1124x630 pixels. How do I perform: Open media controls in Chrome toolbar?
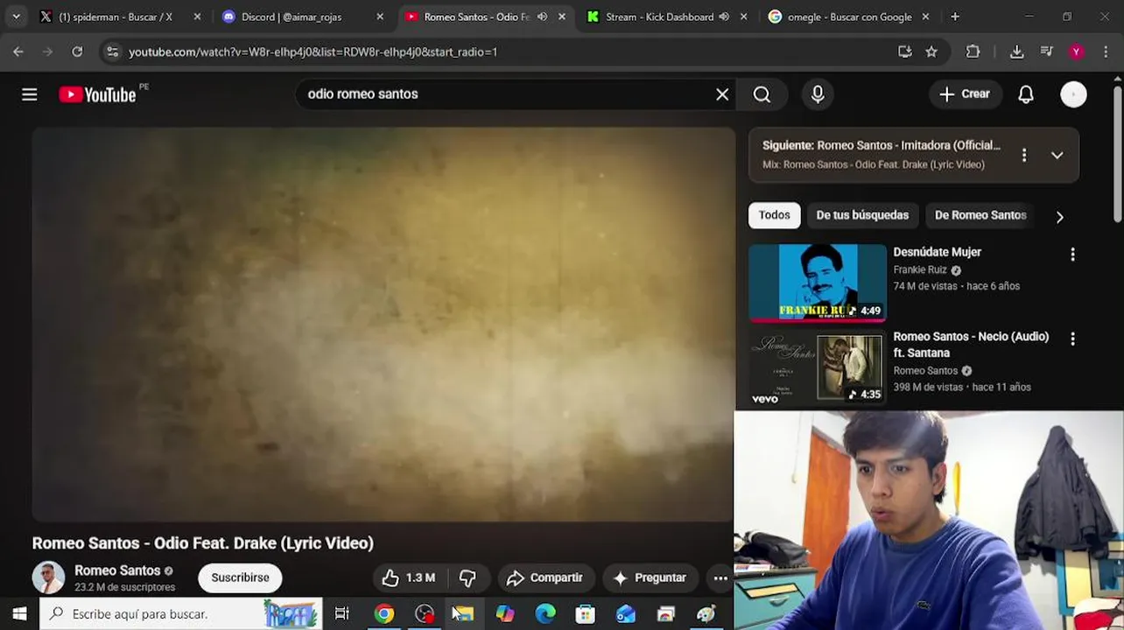point(1046,52)
